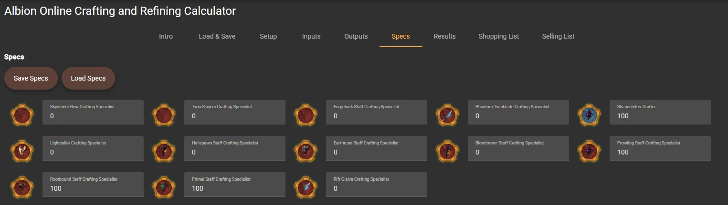Viewport: 728px width, 205px height.
Task: Click the Shapeshifter Crafter value field
Action: (x=660, y=116)
